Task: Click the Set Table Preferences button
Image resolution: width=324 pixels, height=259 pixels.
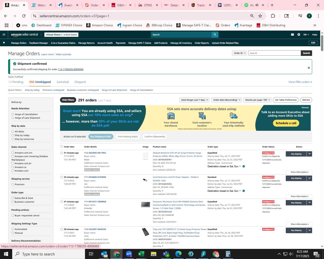Action: click(x=286, y=100)
